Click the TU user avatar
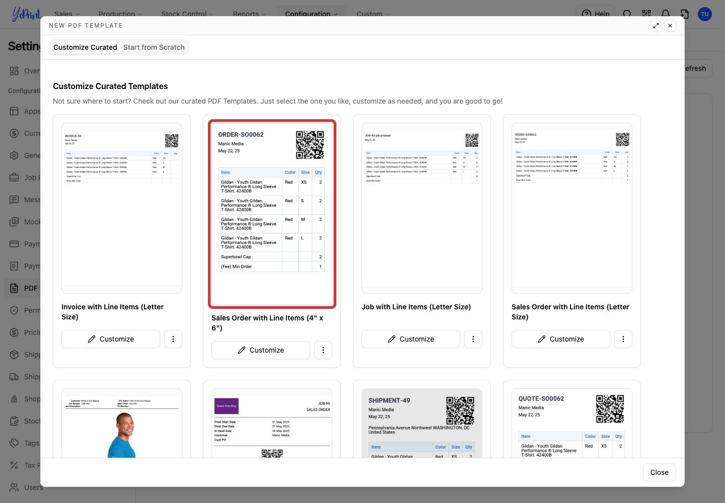The height and width of the screenshot is (503, 725). (705, 14)
